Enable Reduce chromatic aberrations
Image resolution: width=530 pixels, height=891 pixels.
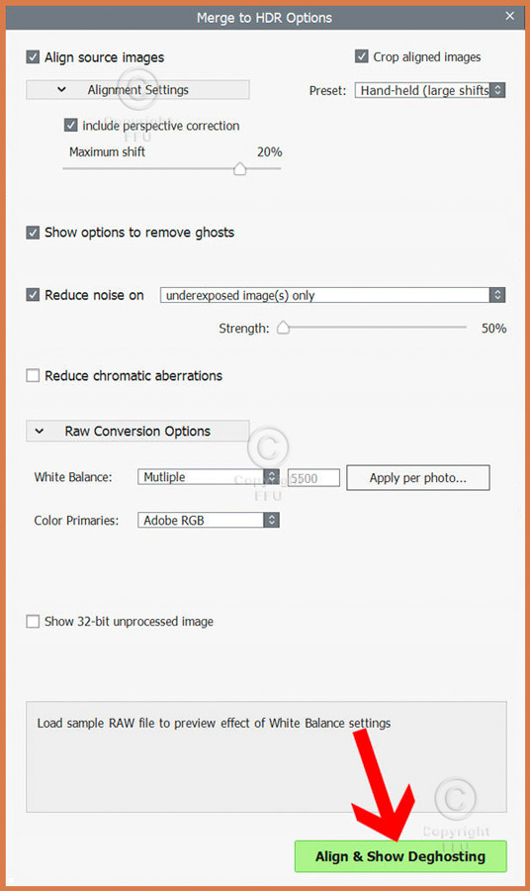33,375
